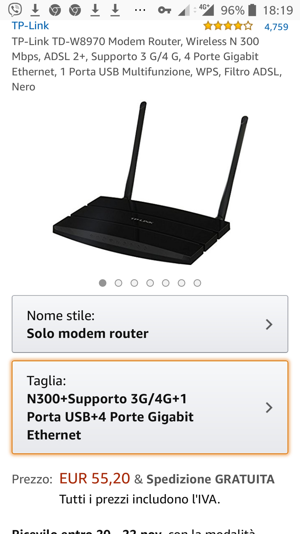Screen dimensions: 300x534
Task: Select the last image carousel dot
Action: coord(197,283)
